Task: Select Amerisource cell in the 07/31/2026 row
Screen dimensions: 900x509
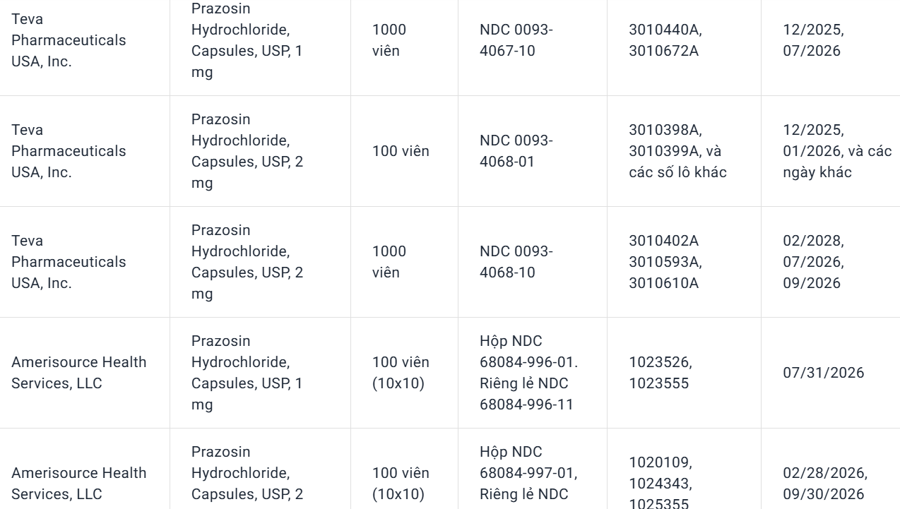Action: pos(79,373)
